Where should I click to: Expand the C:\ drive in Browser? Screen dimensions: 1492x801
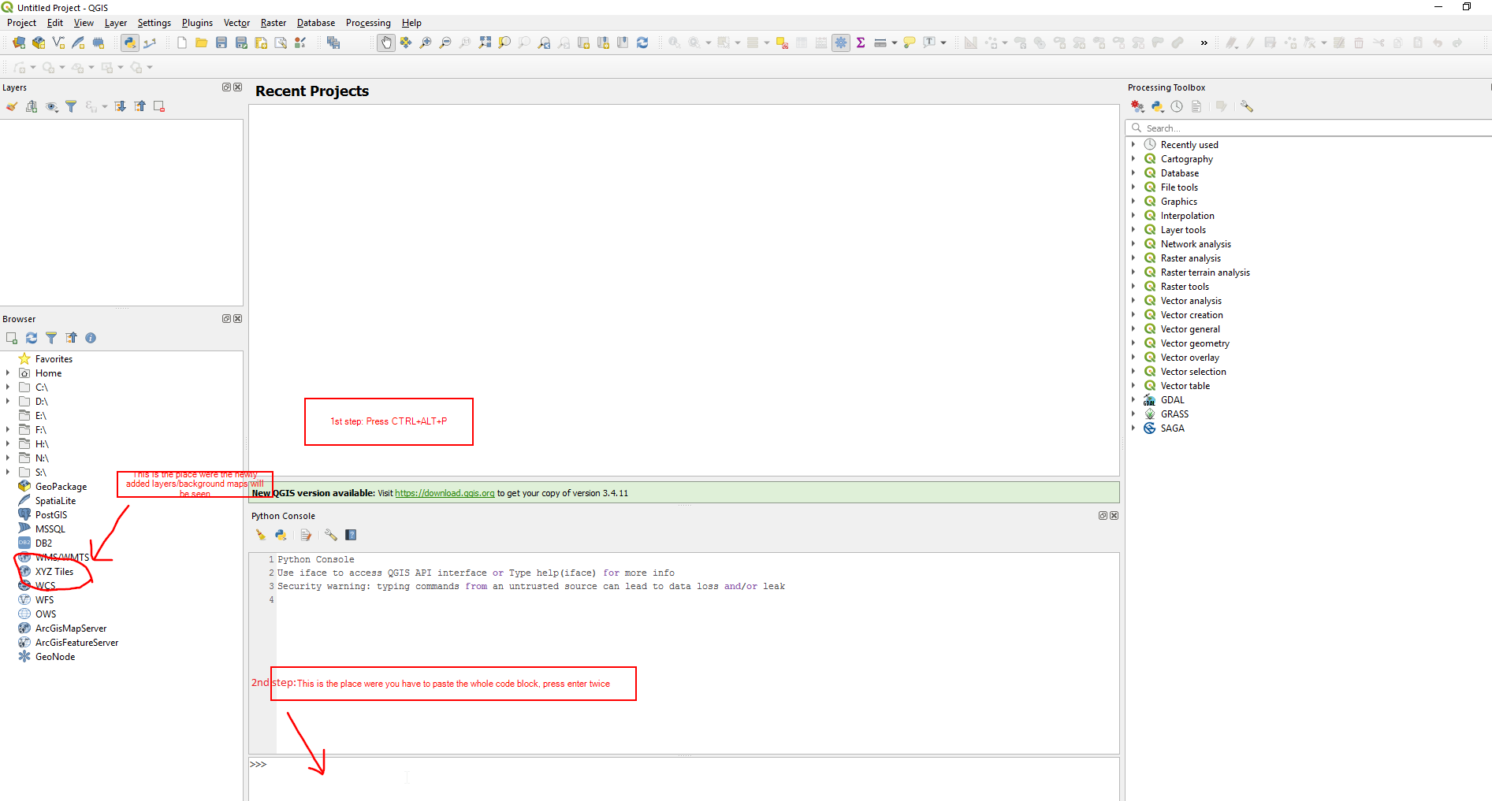[8, 388]
